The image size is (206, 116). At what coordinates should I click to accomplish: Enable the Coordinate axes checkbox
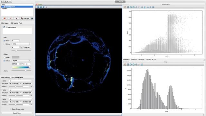[x=11, y=109]
